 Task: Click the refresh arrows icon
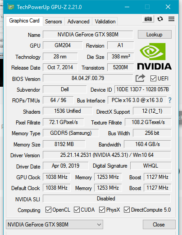tap(160, 19)
